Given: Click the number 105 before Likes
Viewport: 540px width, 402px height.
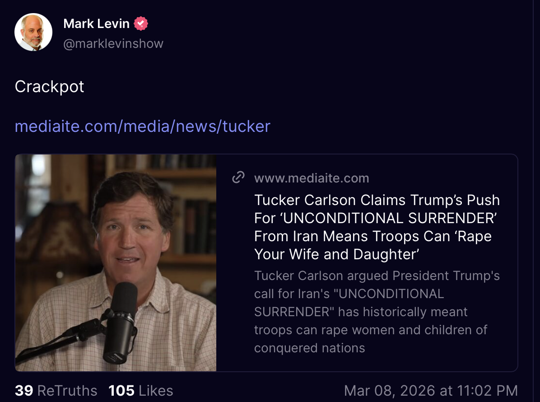Looking at the screenshot, I should 121,391.
